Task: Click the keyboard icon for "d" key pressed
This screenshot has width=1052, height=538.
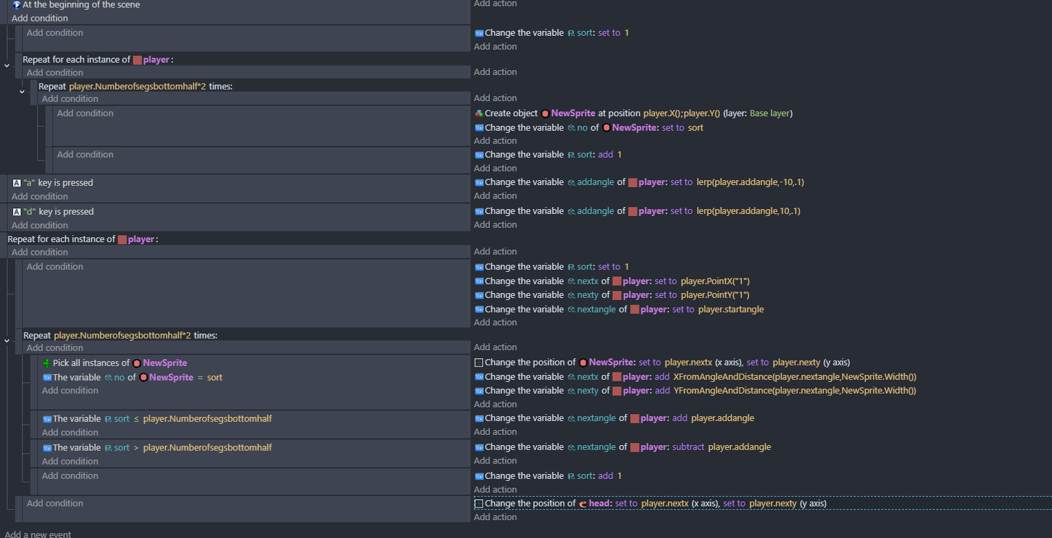Action: point(17,212)
